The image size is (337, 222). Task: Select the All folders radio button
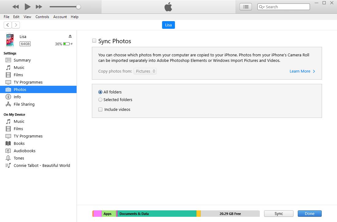[100, 92]
